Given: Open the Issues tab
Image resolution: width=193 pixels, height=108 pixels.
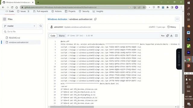Looking at the screenshot, I should click(23, 11).
